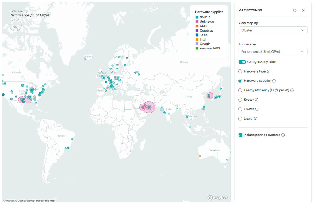This screenshot has height=204, width=314.
Task: Open the View map by Cluster dropdown
Action: (x=273, y=30)
